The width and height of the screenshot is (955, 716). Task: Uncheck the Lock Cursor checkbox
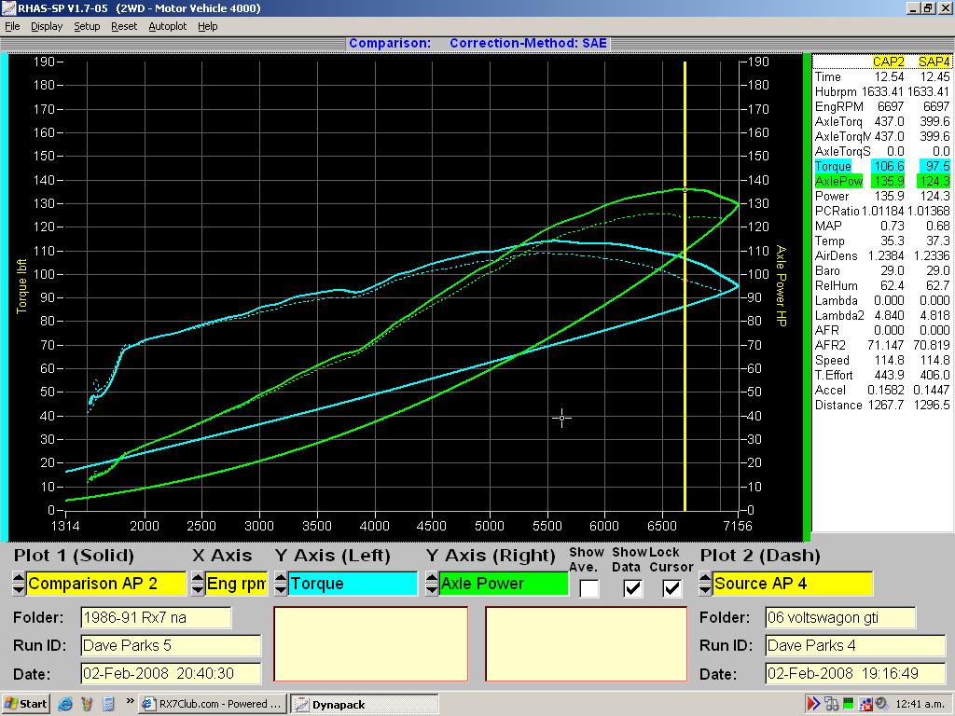click(x=671, y=588)
